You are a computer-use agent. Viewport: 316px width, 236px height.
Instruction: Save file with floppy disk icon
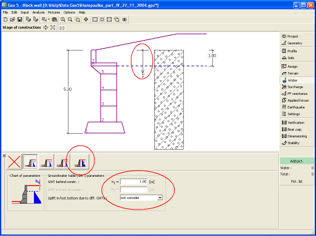20,20
